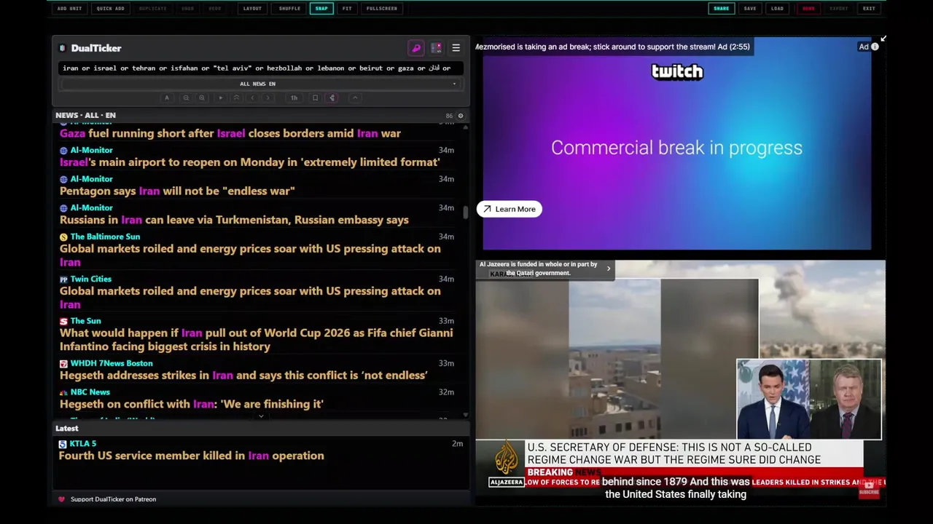Go to previous using the left arrow icon
Viewport: 933px width, 524px height.
point(252,98)
